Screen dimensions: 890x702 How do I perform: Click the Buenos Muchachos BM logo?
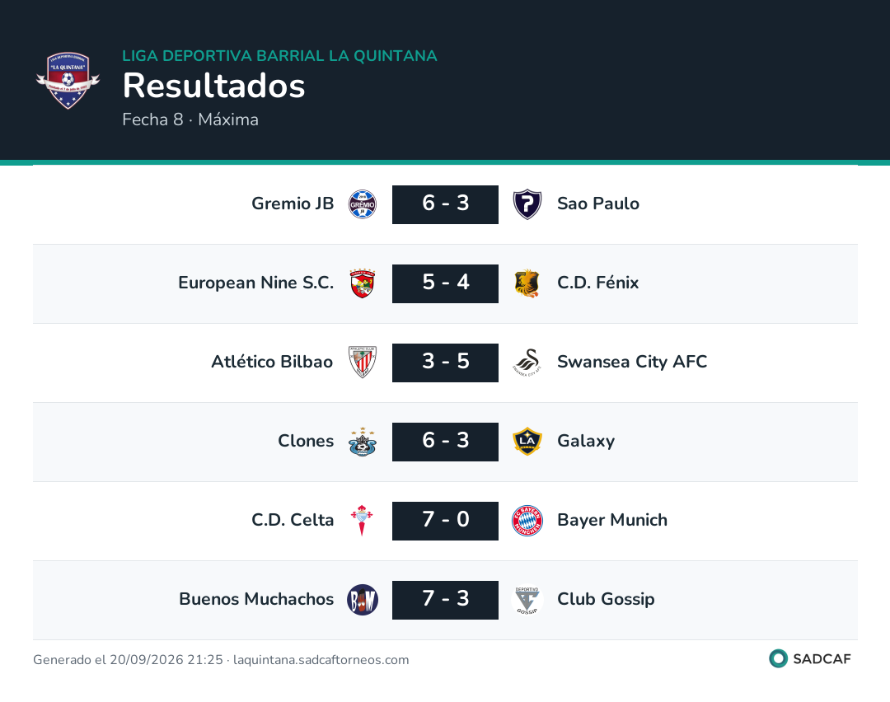pyautogui.click(x=362, y=600)
